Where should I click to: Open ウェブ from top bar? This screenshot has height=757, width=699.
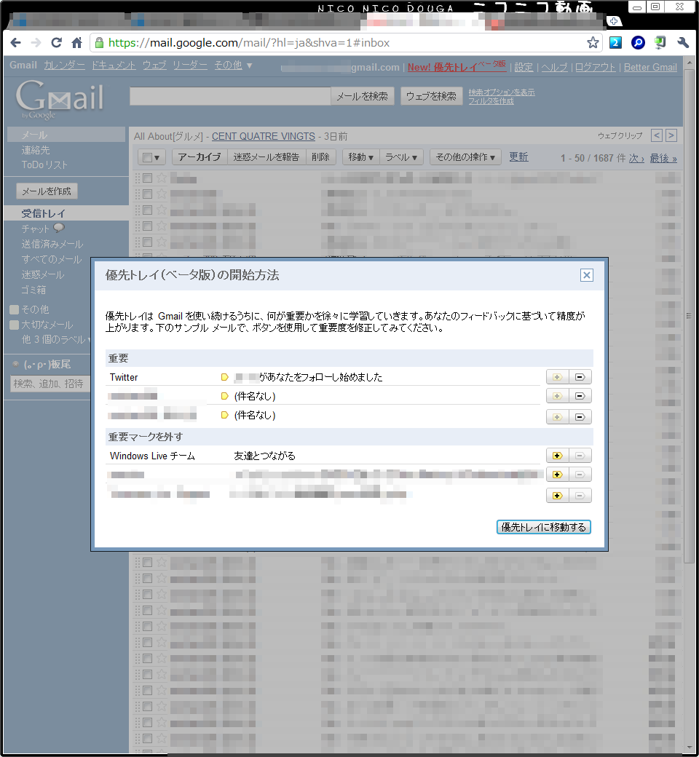(154, 66)
